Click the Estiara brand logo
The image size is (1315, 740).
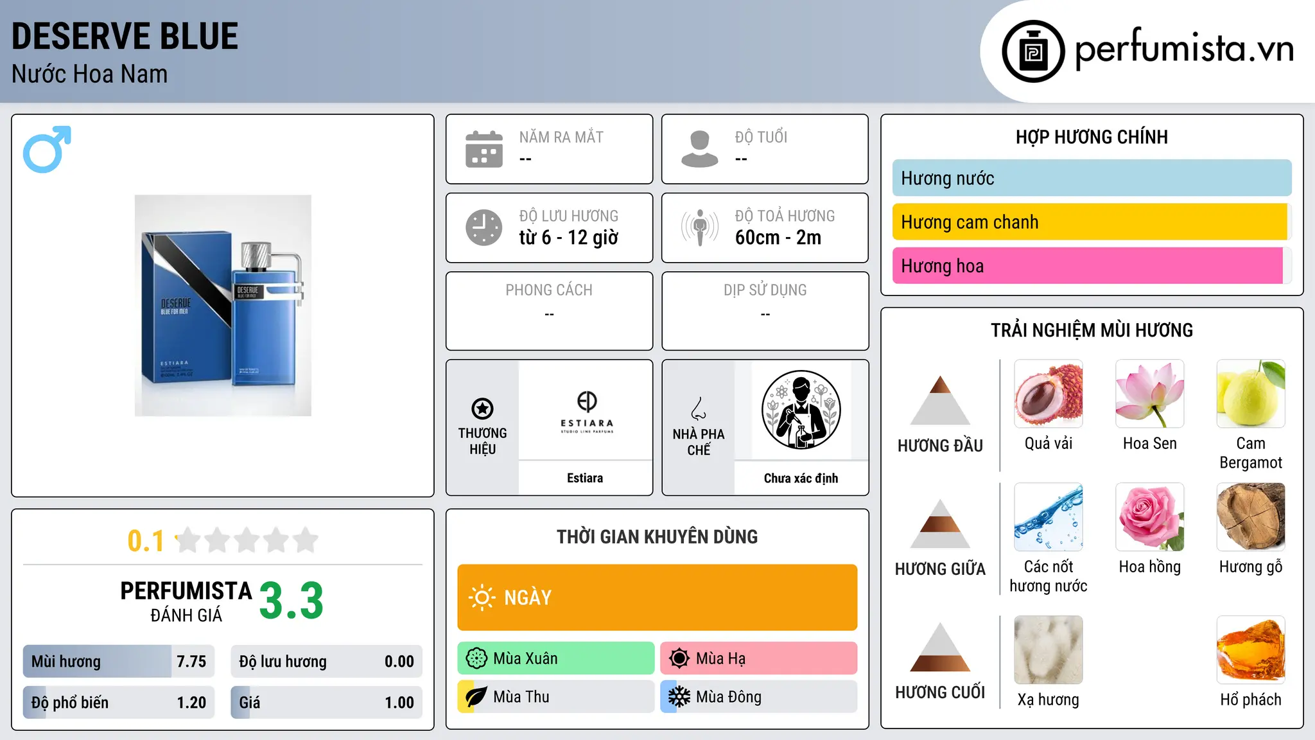click(587, 412)
